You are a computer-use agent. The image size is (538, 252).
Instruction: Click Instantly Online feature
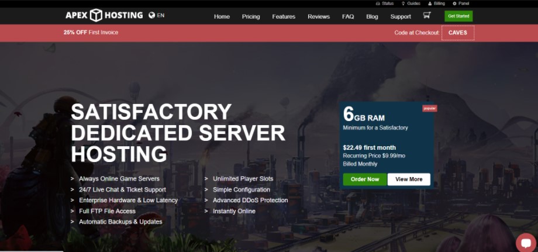click(x=234, y=211)
